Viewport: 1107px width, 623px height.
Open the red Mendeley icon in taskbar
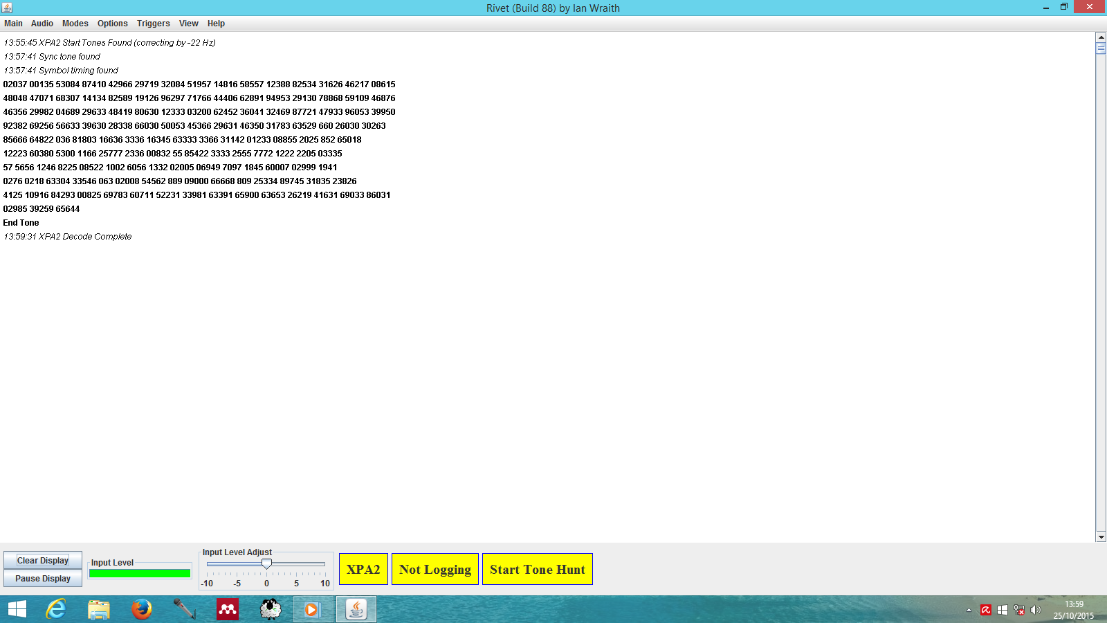click(228, 609)
